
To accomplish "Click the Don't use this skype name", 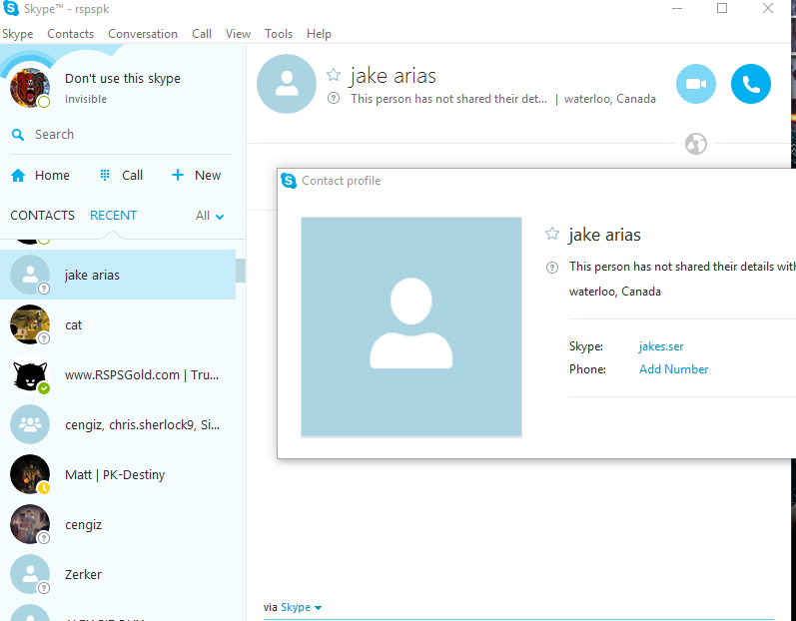I will (122, 79).
